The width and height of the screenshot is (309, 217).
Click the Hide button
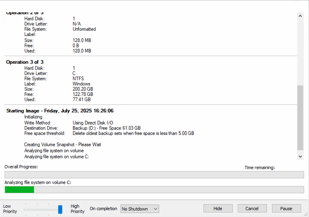point(218,209)
